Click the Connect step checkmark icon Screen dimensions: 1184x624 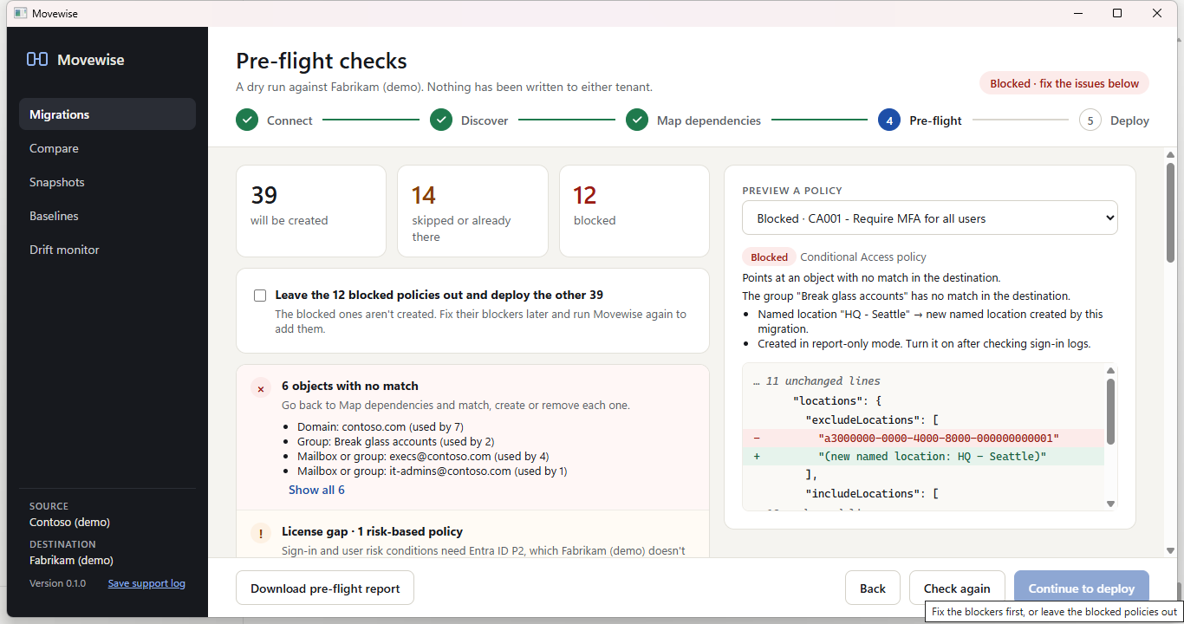point(247,120)
